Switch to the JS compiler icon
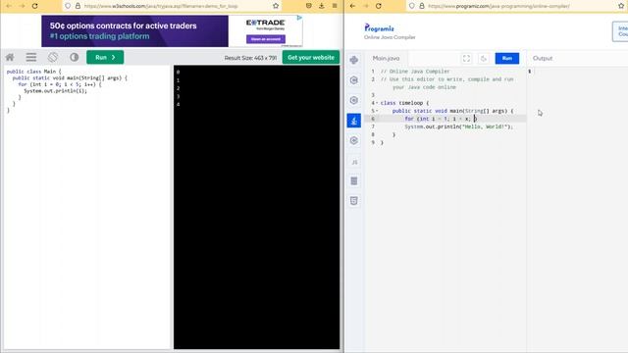 coord(353,162)
